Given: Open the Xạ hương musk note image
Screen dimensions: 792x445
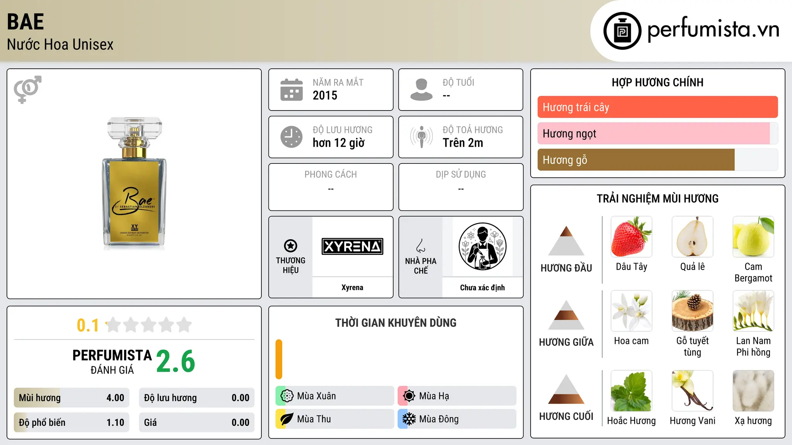Looking at the screenshot, I should [753, 391].
